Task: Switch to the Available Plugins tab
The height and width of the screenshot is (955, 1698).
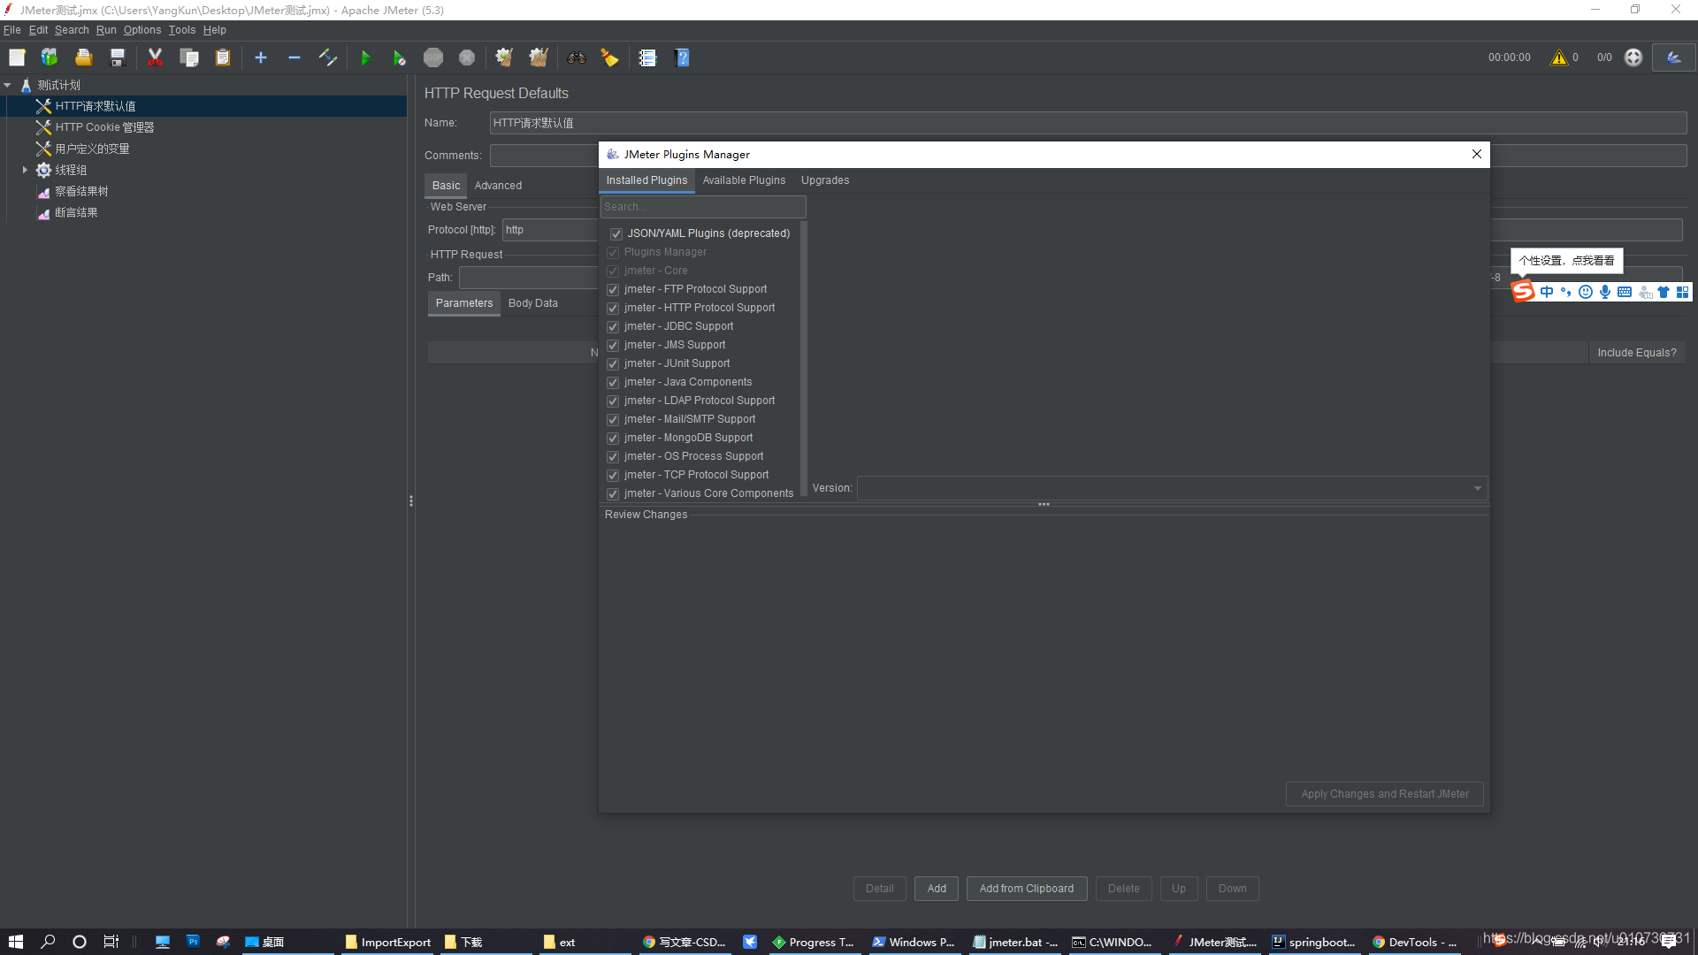Action: pyautogui.click(x=744, y=180)
